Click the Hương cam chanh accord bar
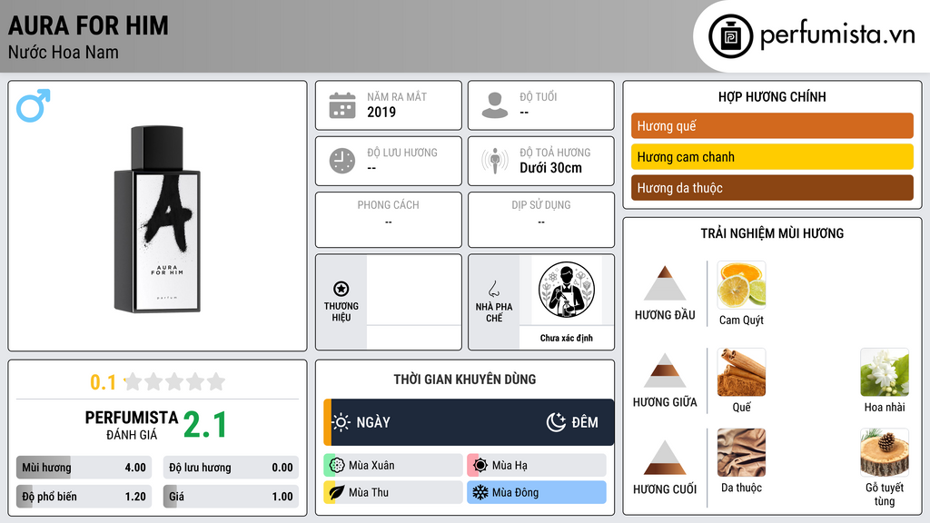Image resolution: width=930 pixels, height=523 pixels. [x=772, y=156]
